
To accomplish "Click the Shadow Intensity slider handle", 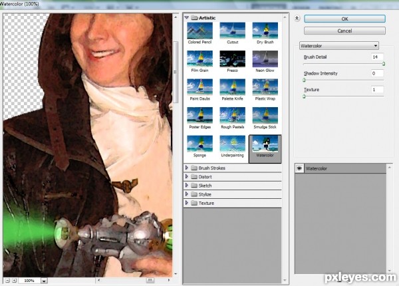I will [304, 80].
